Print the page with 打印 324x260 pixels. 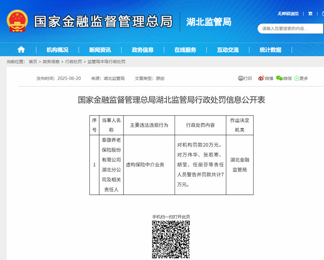click(x=245, y=78)
